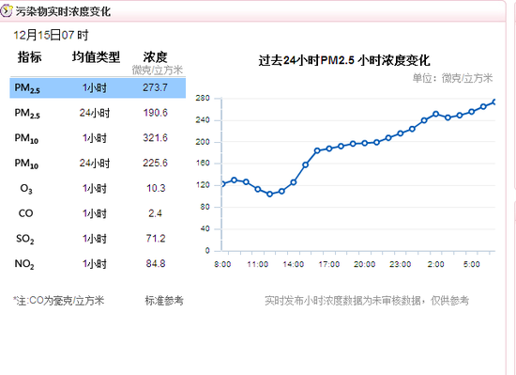Select the PM10 24小时 row showing 225.6
The height and width of the screenshot is (375, 516).
tap(98, 164)
